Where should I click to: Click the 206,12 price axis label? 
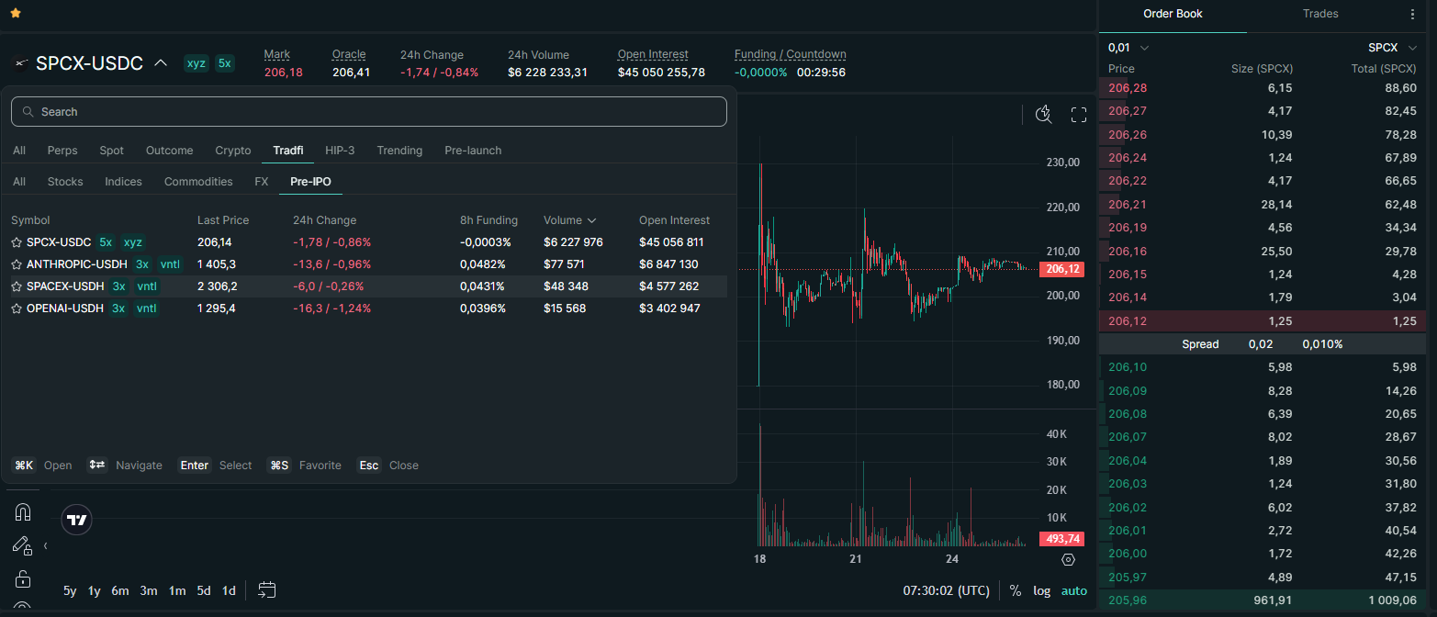click(x=1062, y=269)
